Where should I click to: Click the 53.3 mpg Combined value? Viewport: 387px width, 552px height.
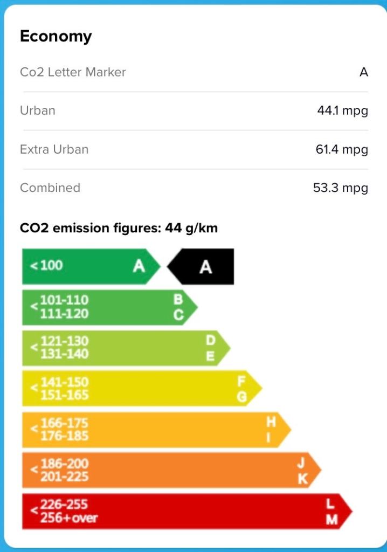(341, 188)
